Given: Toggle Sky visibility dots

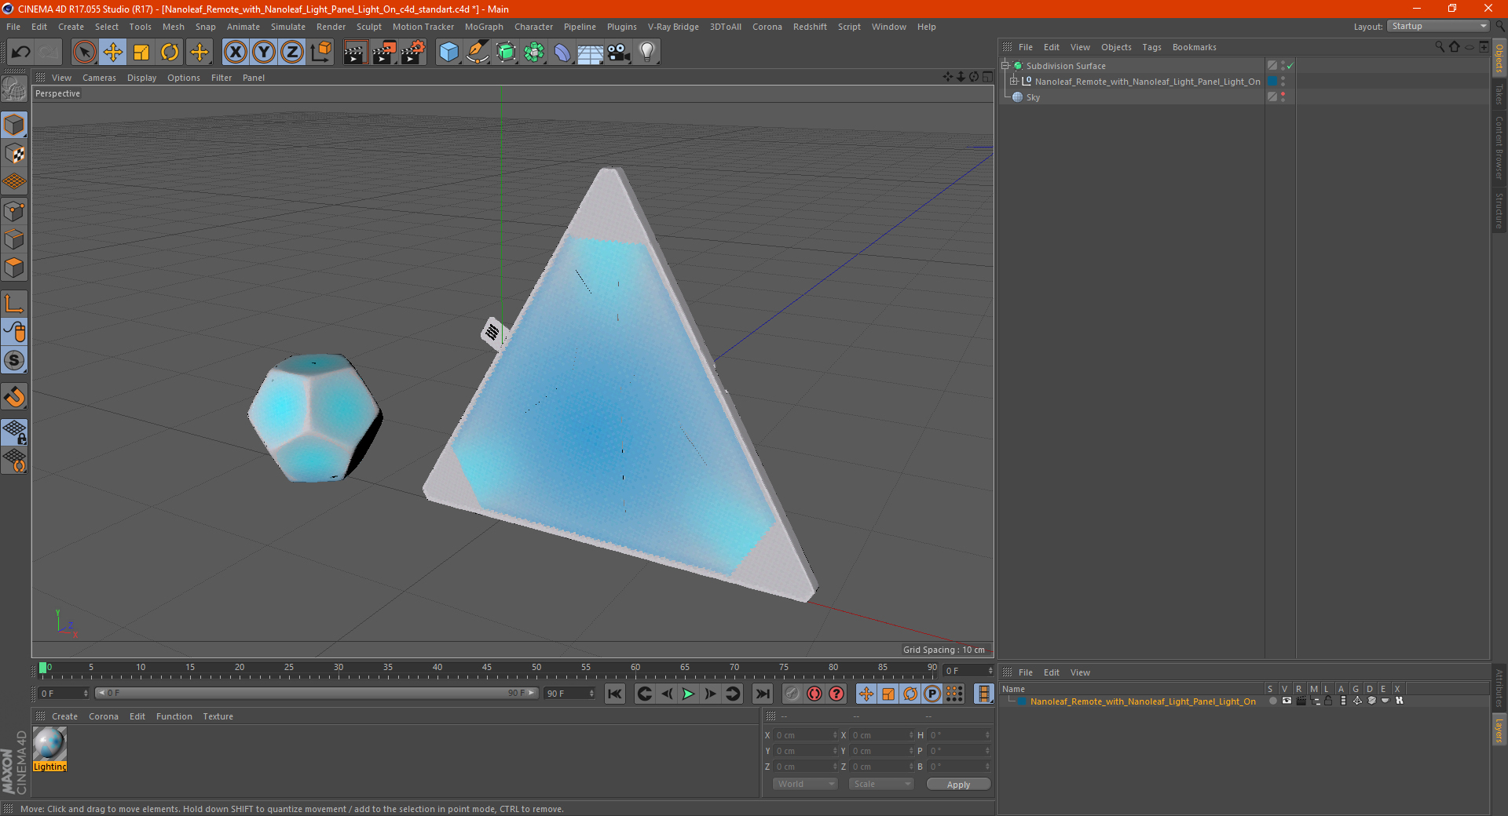Looking at the screenshot, I should [x=1283, y=97].
